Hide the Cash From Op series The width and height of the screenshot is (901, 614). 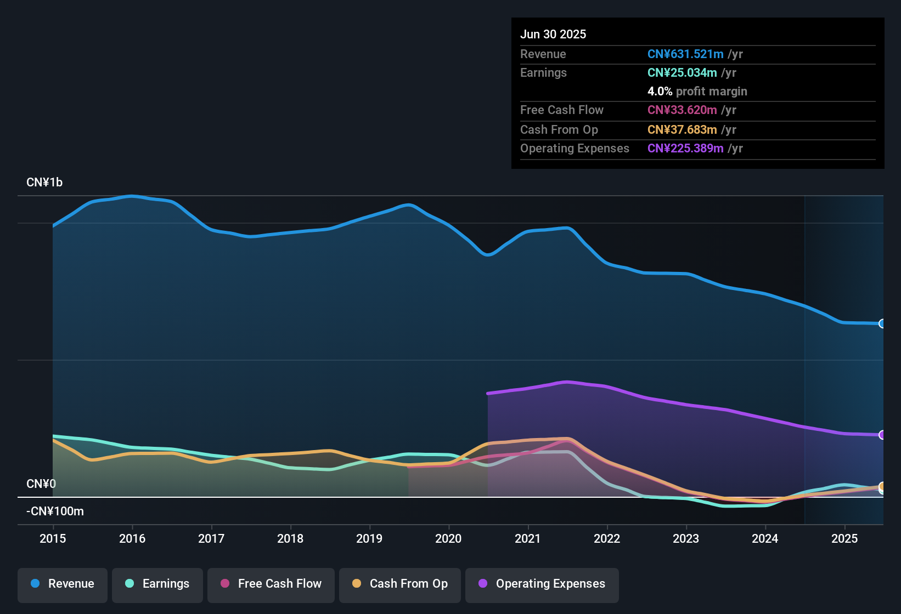399,584
